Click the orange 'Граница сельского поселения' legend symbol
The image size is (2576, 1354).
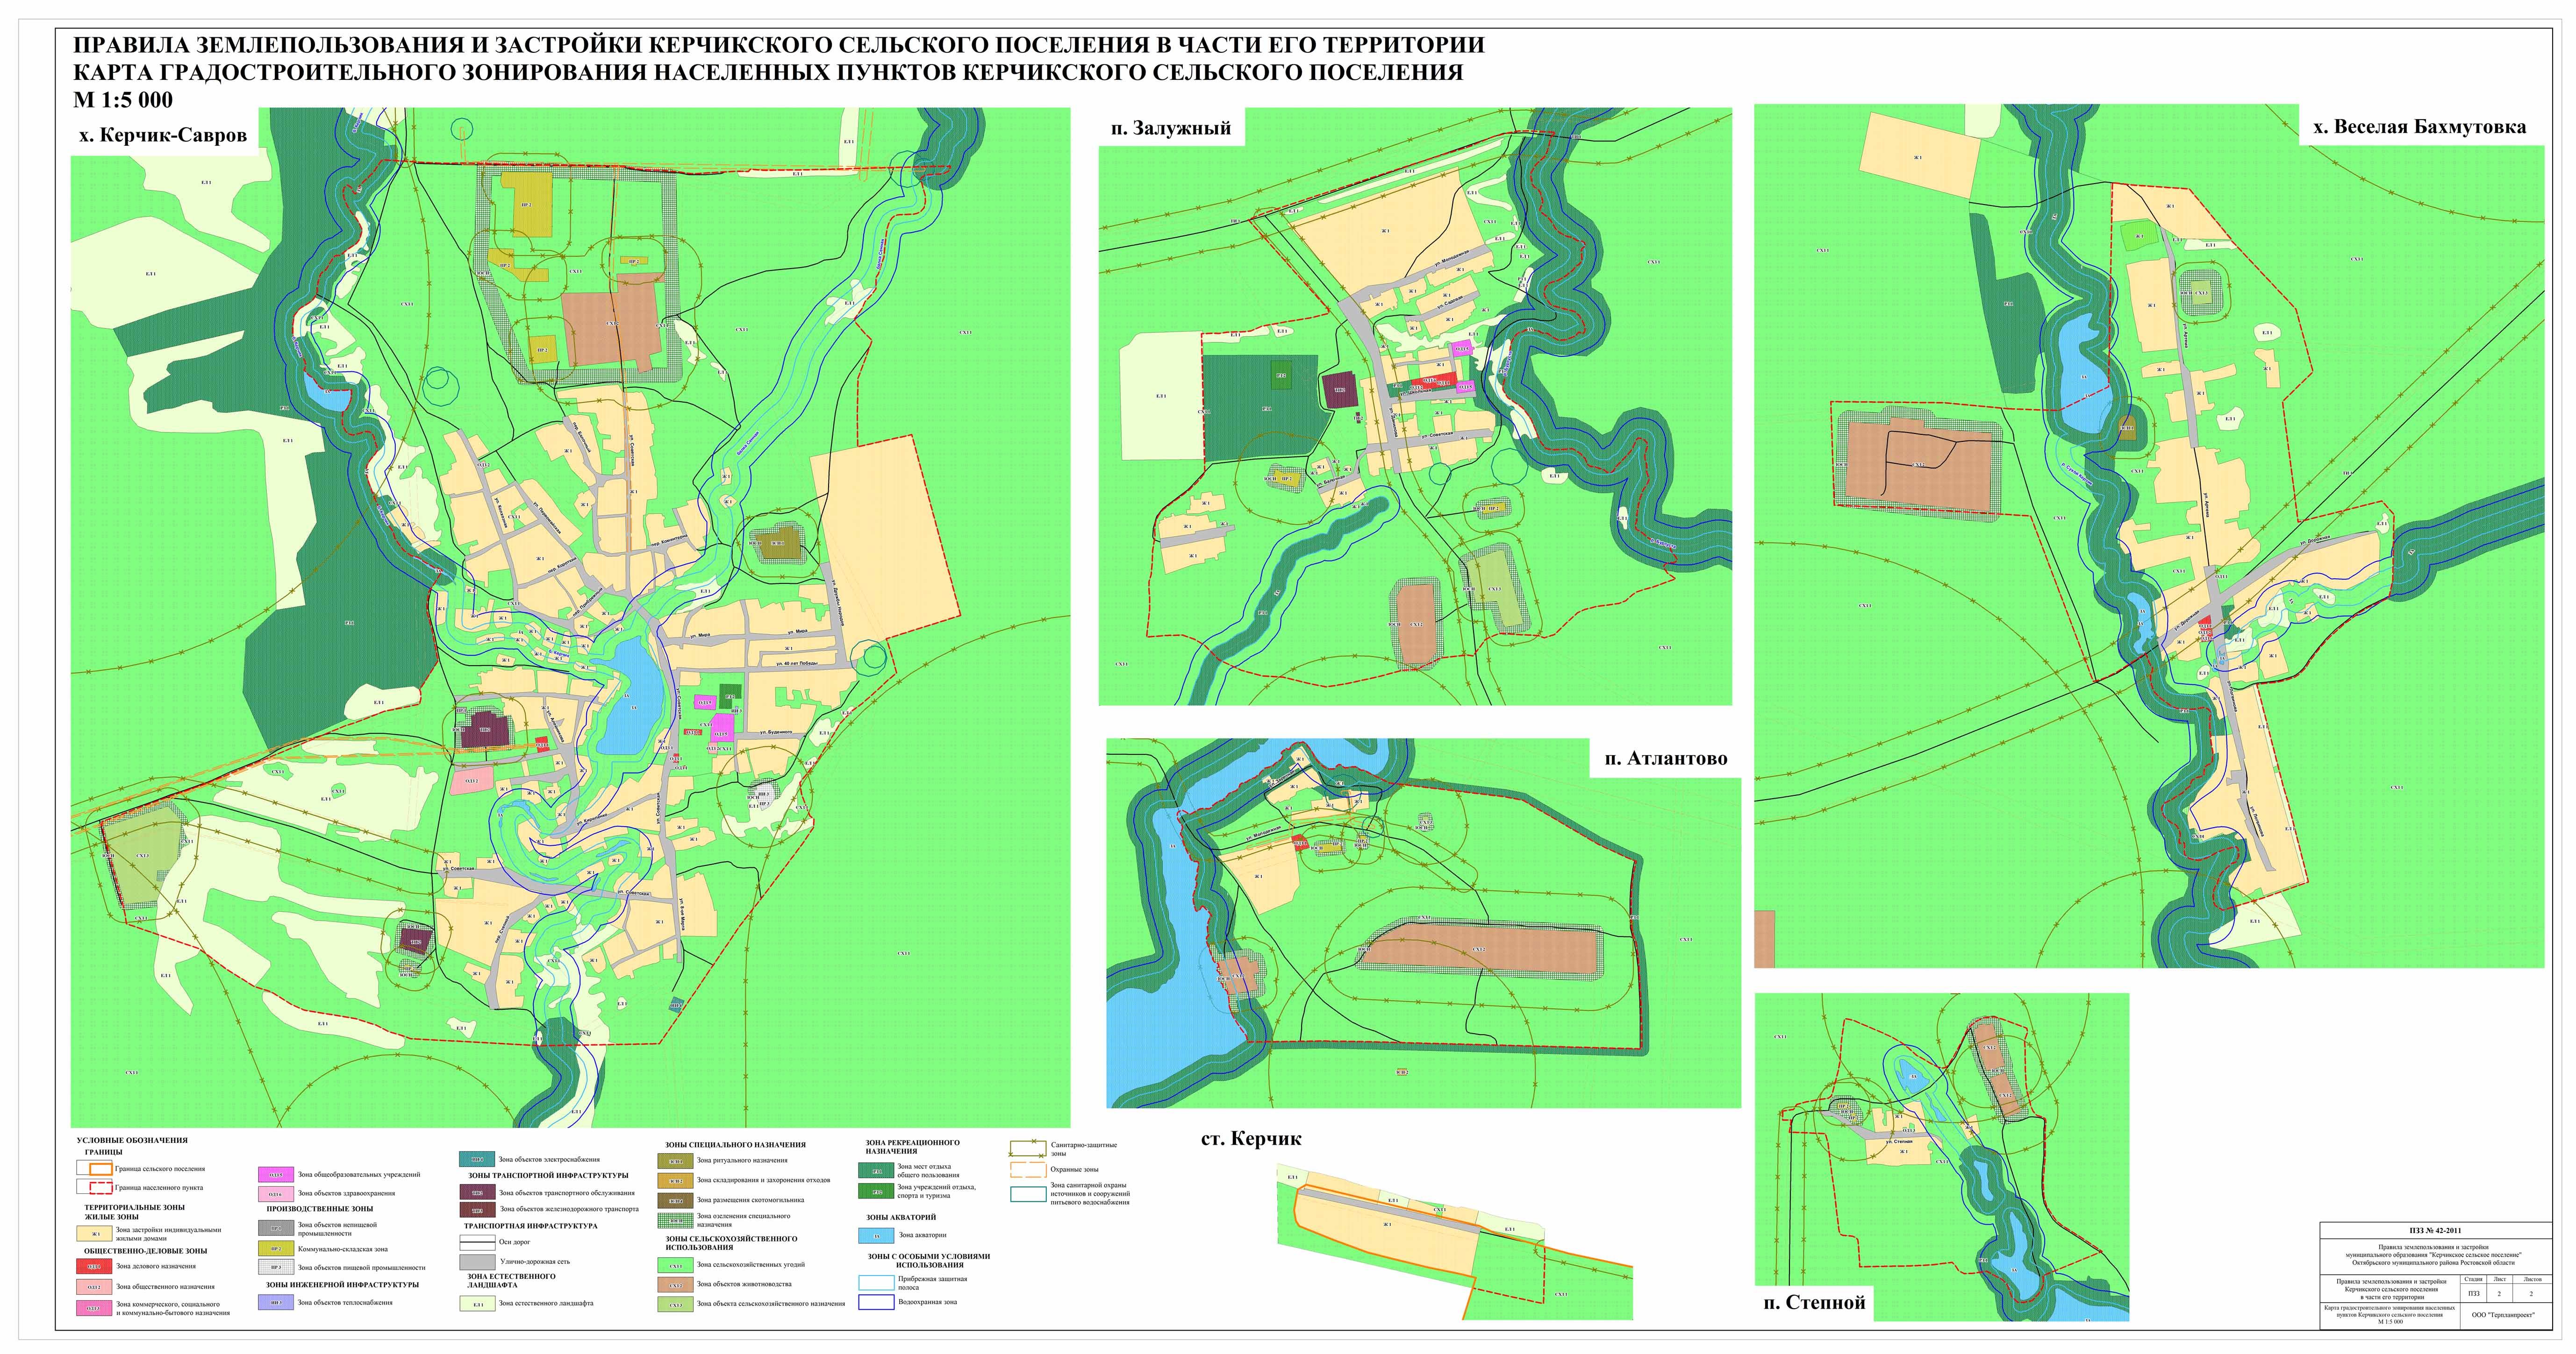pyautogui.click(x=101, y=1169)
